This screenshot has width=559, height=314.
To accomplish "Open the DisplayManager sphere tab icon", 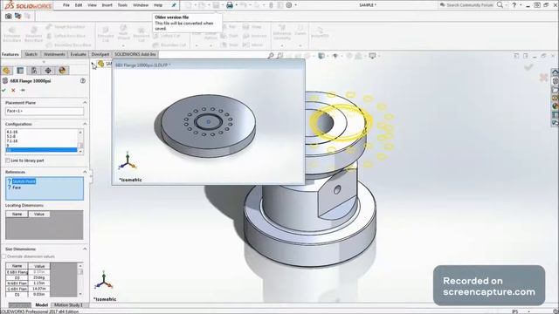I will (x=62, y=71).
